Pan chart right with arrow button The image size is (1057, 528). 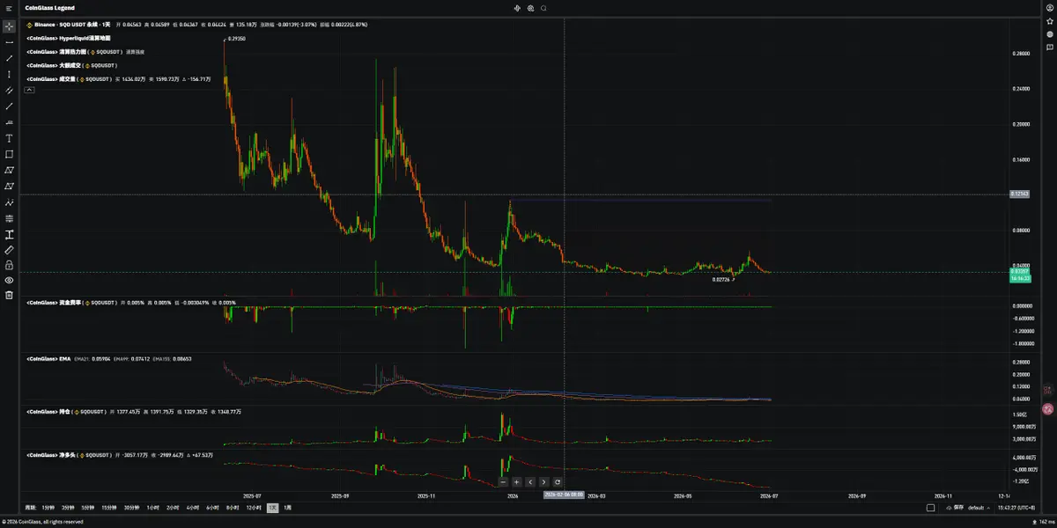click(x=543, y=482)
